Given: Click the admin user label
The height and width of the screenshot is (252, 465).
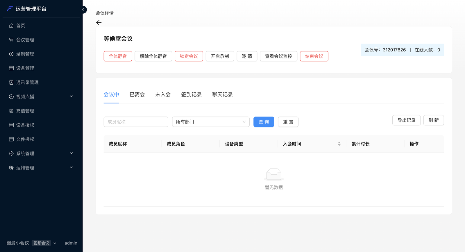Looking at the screenshot, I should (71, 243).
